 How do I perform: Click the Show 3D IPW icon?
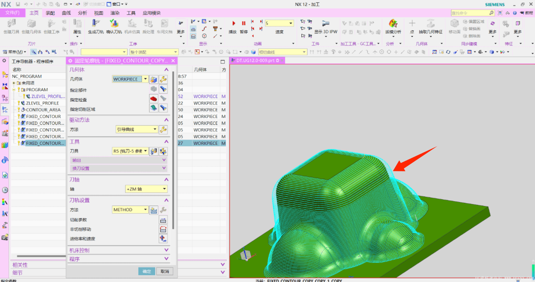[x=326, y=23]
